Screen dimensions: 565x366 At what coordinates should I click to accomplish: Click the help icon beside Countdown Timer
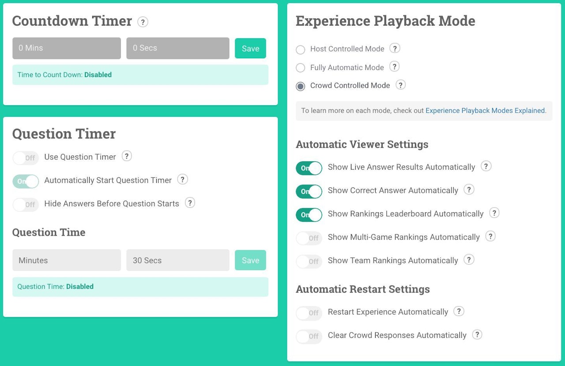click(x=143, y=22)
